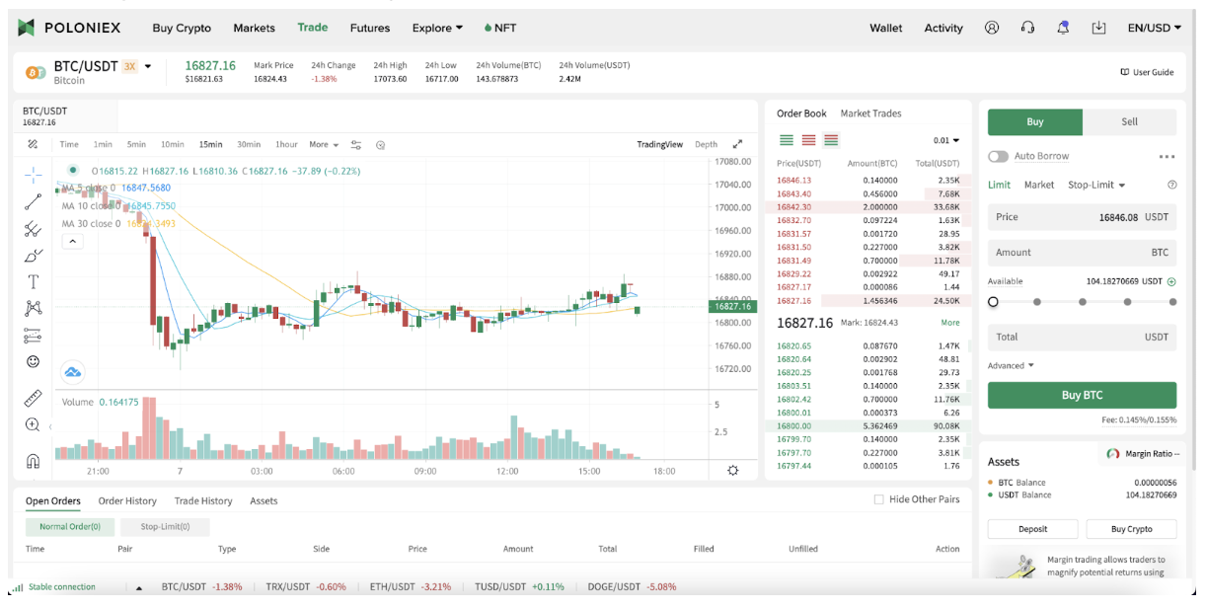Open the notifications bell
The image size is (1206, 608).
1063,28
